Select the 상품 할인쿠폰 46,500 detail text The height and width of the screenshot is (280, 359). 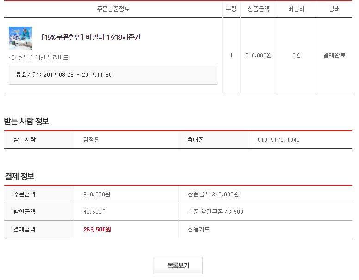[216, 212]
